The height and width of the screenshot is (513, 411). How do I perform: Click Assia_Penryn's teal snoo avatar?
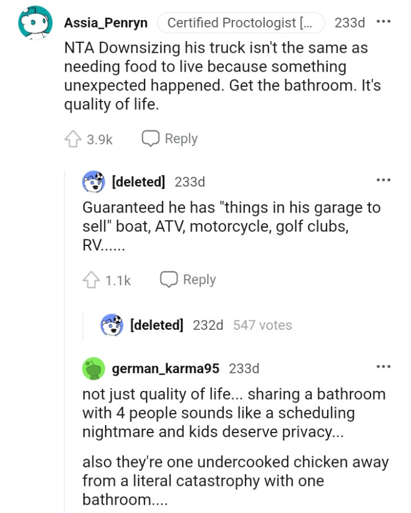click(x=34, y=21)
